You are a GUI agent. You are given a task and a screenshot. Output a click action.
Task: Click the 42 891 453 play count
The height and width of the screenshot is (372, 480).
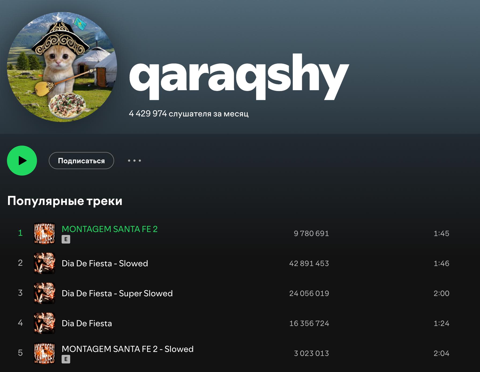point(309,263)
